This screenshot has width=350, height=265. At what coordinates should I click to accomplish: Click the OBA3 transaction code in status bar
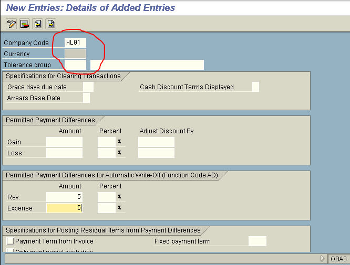click(338, 259)
